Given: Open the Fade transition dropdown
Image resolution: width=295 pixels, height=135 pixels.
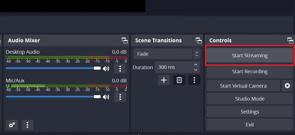Looking at the screenshot, I should pos(167,54).
